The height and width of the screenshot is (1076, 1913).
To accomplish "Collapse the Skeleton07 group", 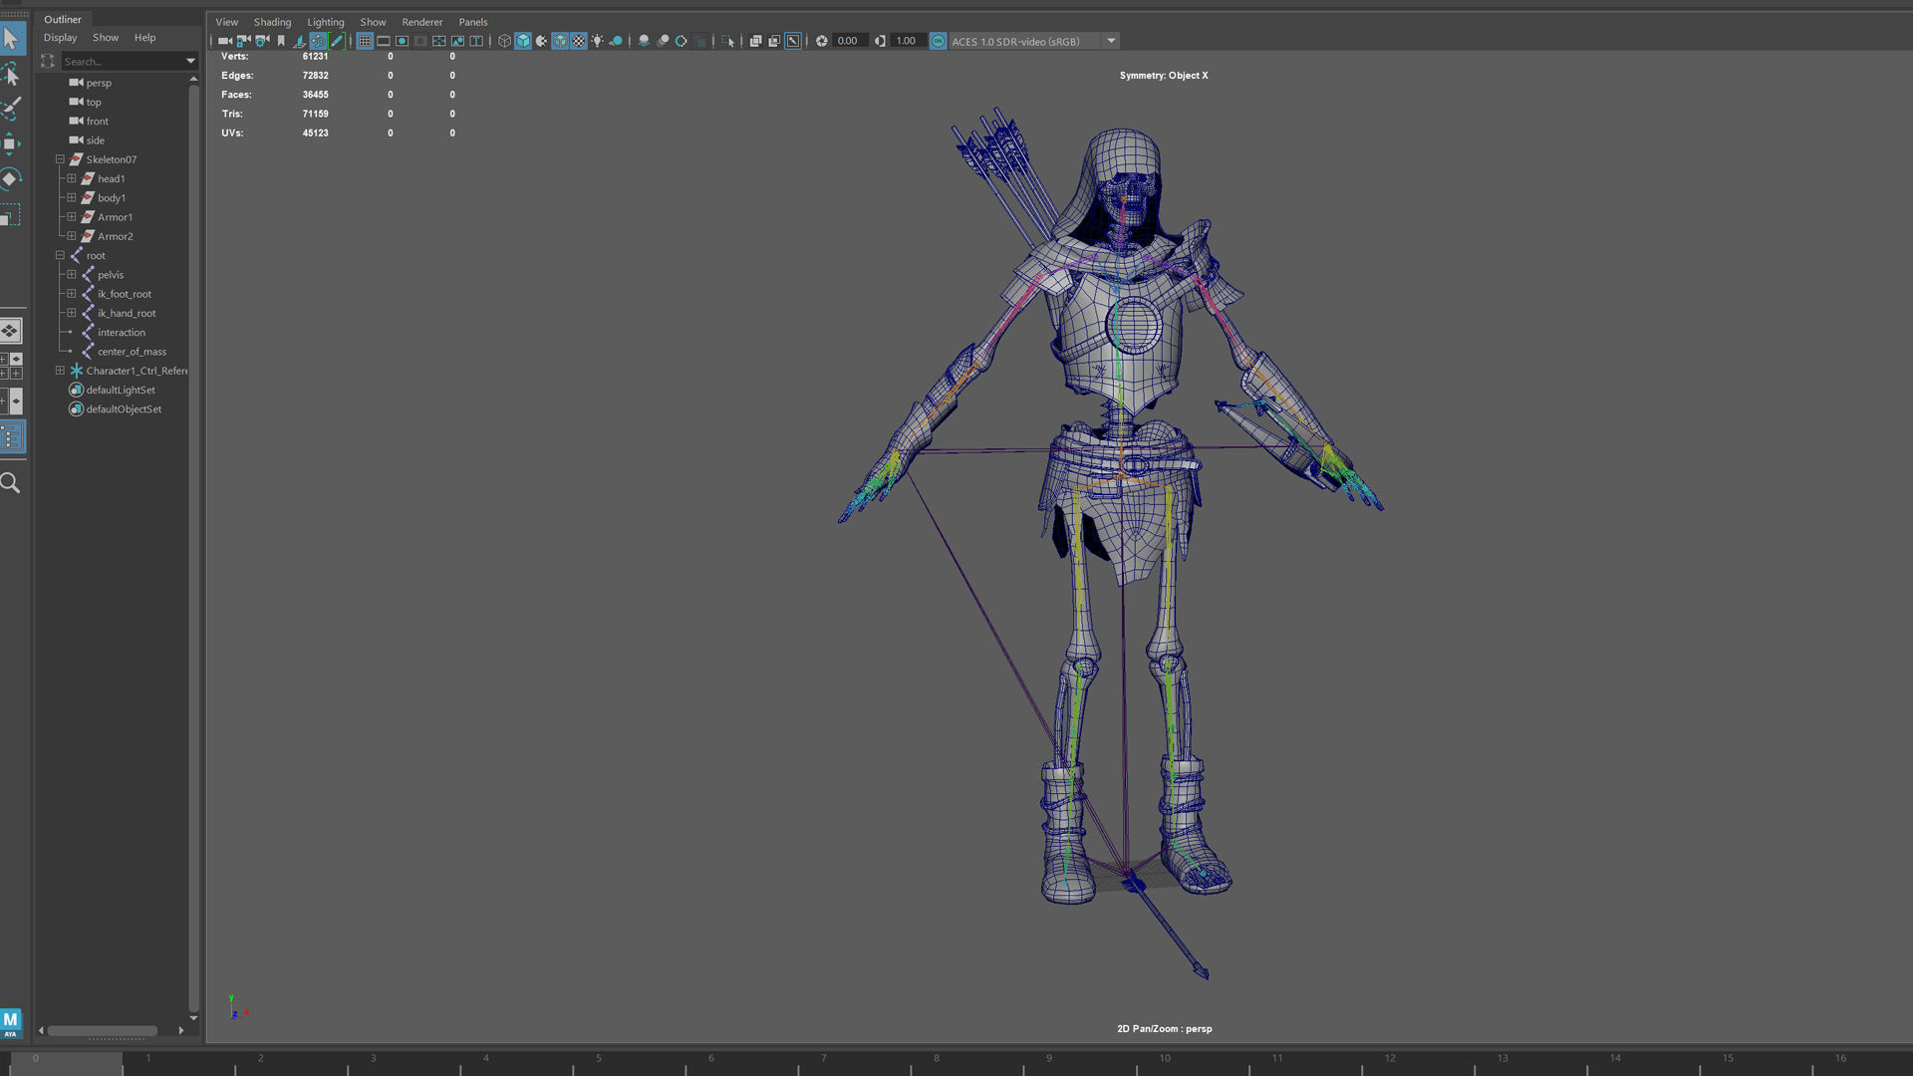I will tap(60, 159).
